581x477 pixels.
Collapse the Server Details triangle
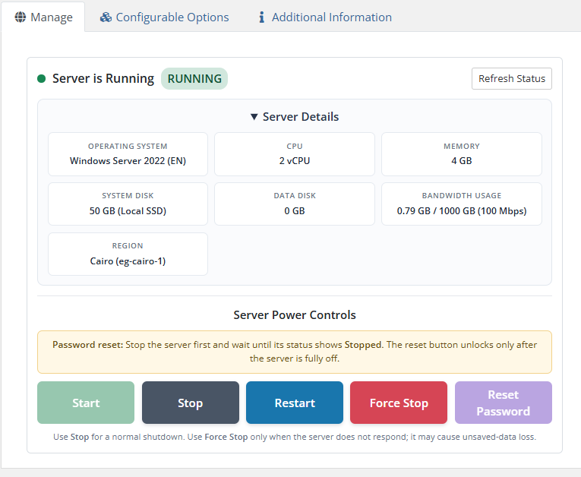pyautogui.click(x=254, y=117)
